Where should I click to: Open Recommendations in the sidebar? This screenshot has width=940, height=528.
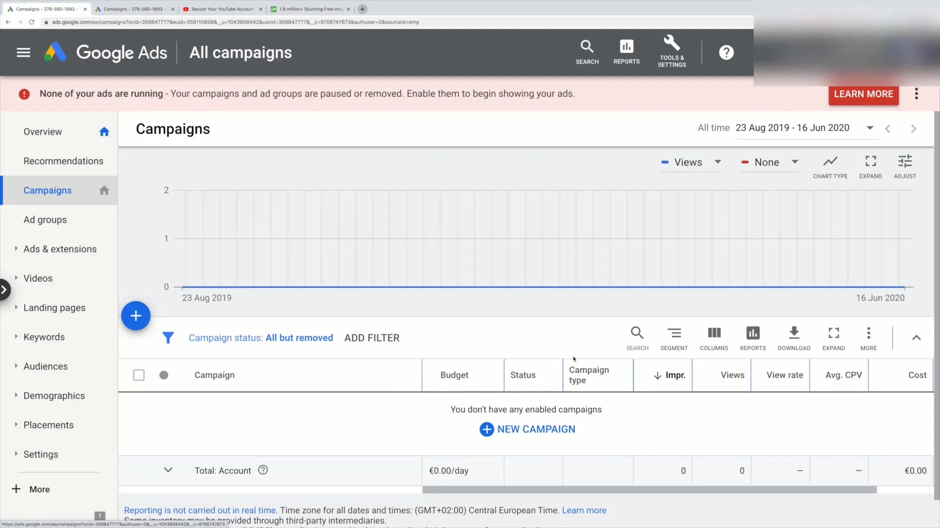[63, 161]
